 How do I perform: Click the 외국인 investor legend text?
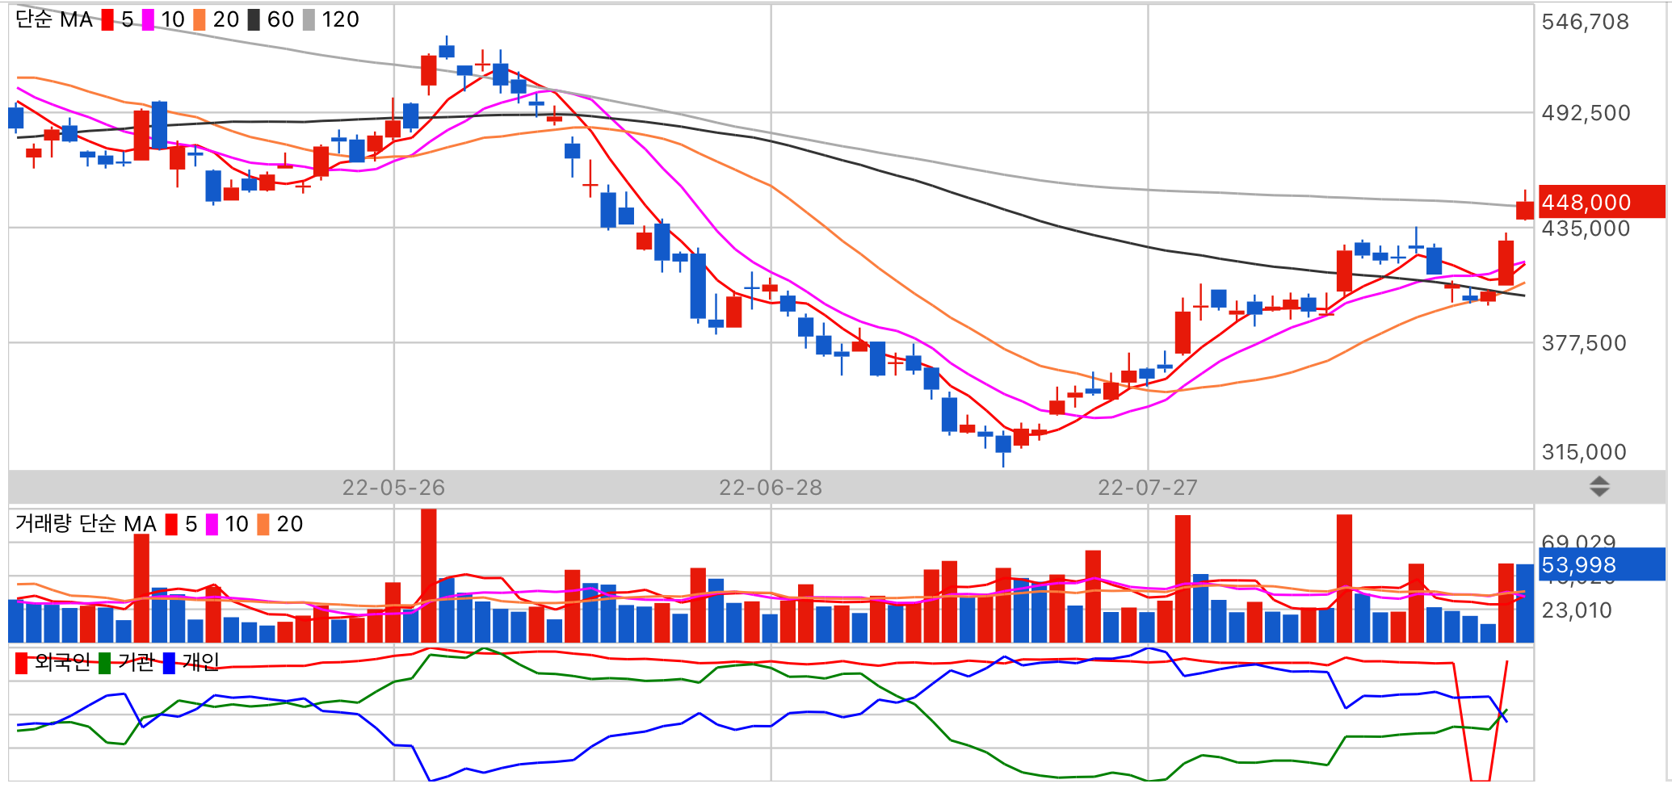coord(62,663)
